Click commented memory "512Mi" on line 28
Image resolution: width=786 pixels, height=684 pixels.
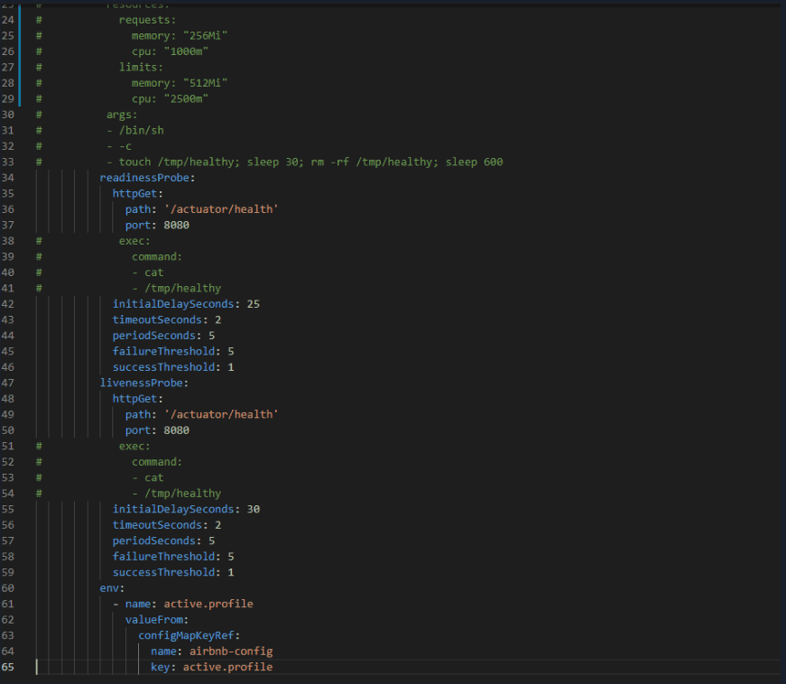click(180, 83)
